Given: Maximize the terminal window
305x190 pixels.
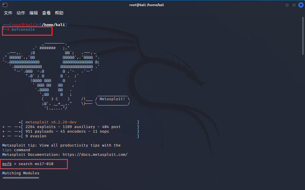Looking at the screenshot, I should click(294, 5).
